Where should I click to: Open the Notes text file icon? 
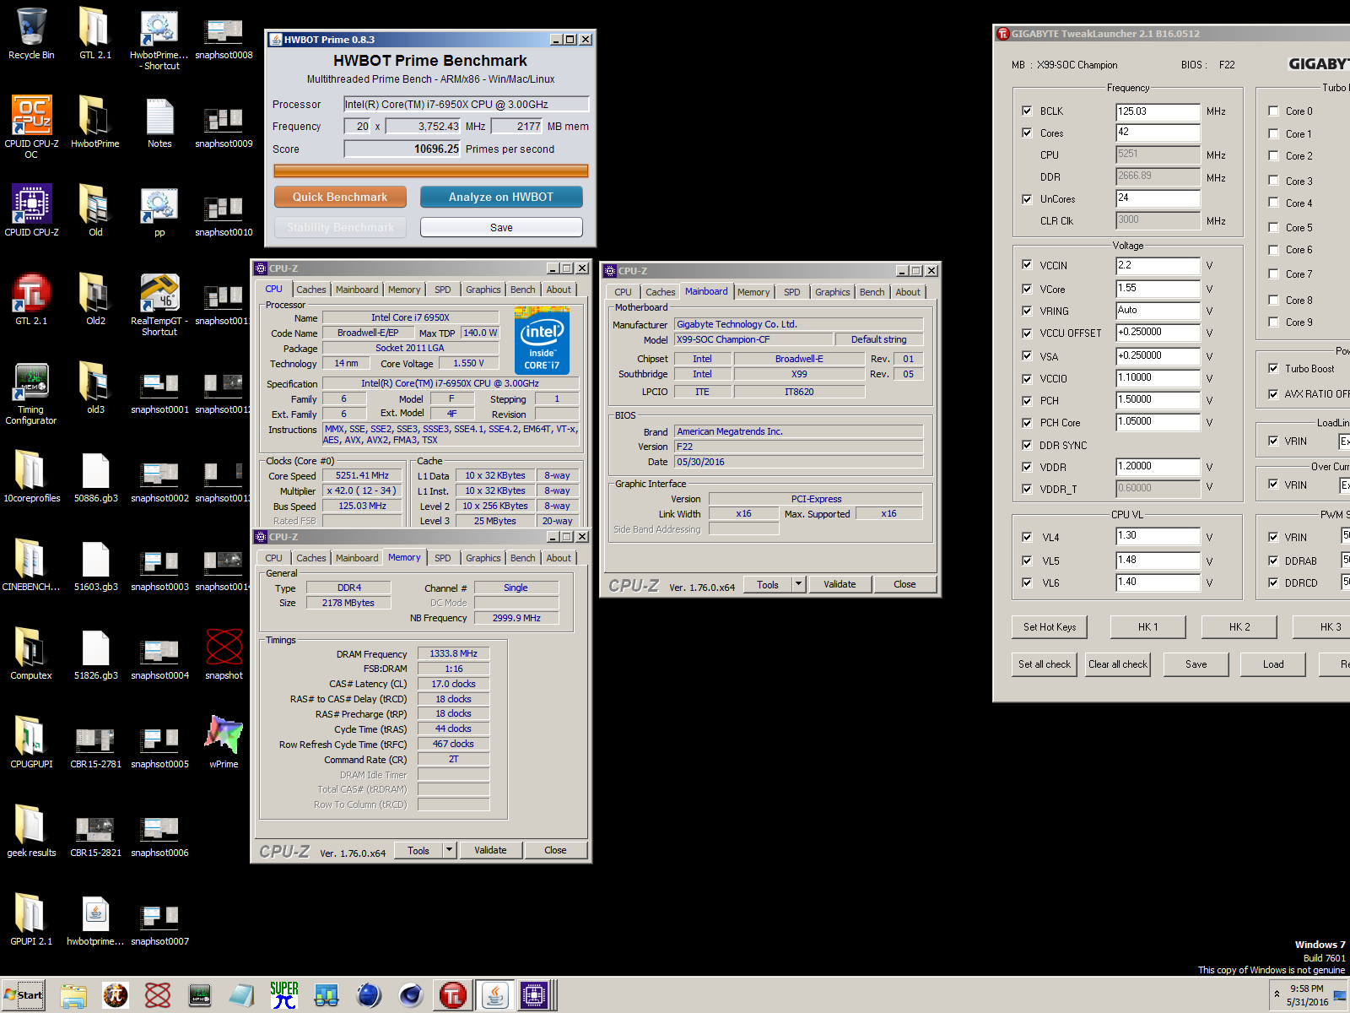click(x=159, y=122)
